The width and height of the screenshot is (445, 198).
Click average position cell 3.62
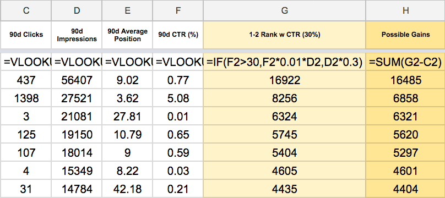[x=127, y=98]
